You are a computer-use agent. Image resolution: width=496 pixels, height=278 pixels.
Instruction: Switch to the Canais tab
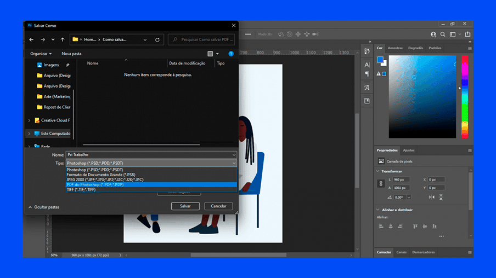click(x=402, y=252)
